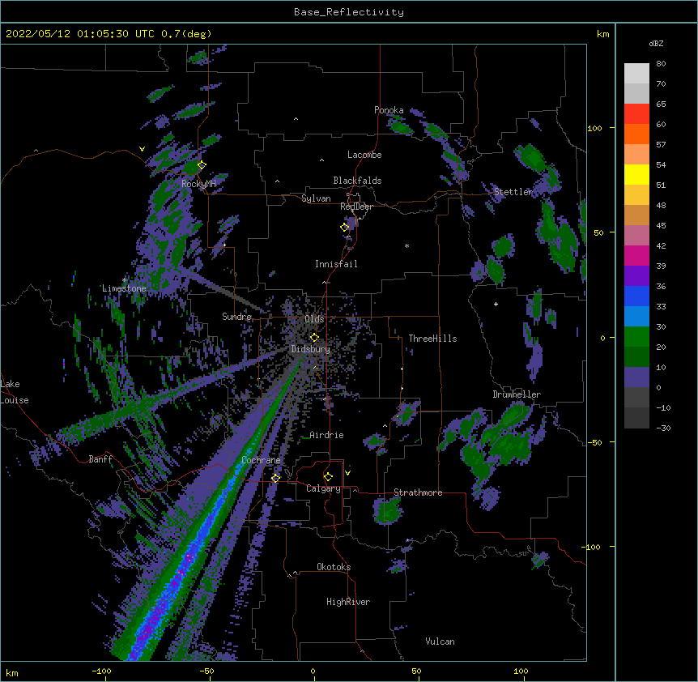Click the blue 36 dBZ legend swatch
The height and width of the screenshot is (682, 698).
pos(636,296)
